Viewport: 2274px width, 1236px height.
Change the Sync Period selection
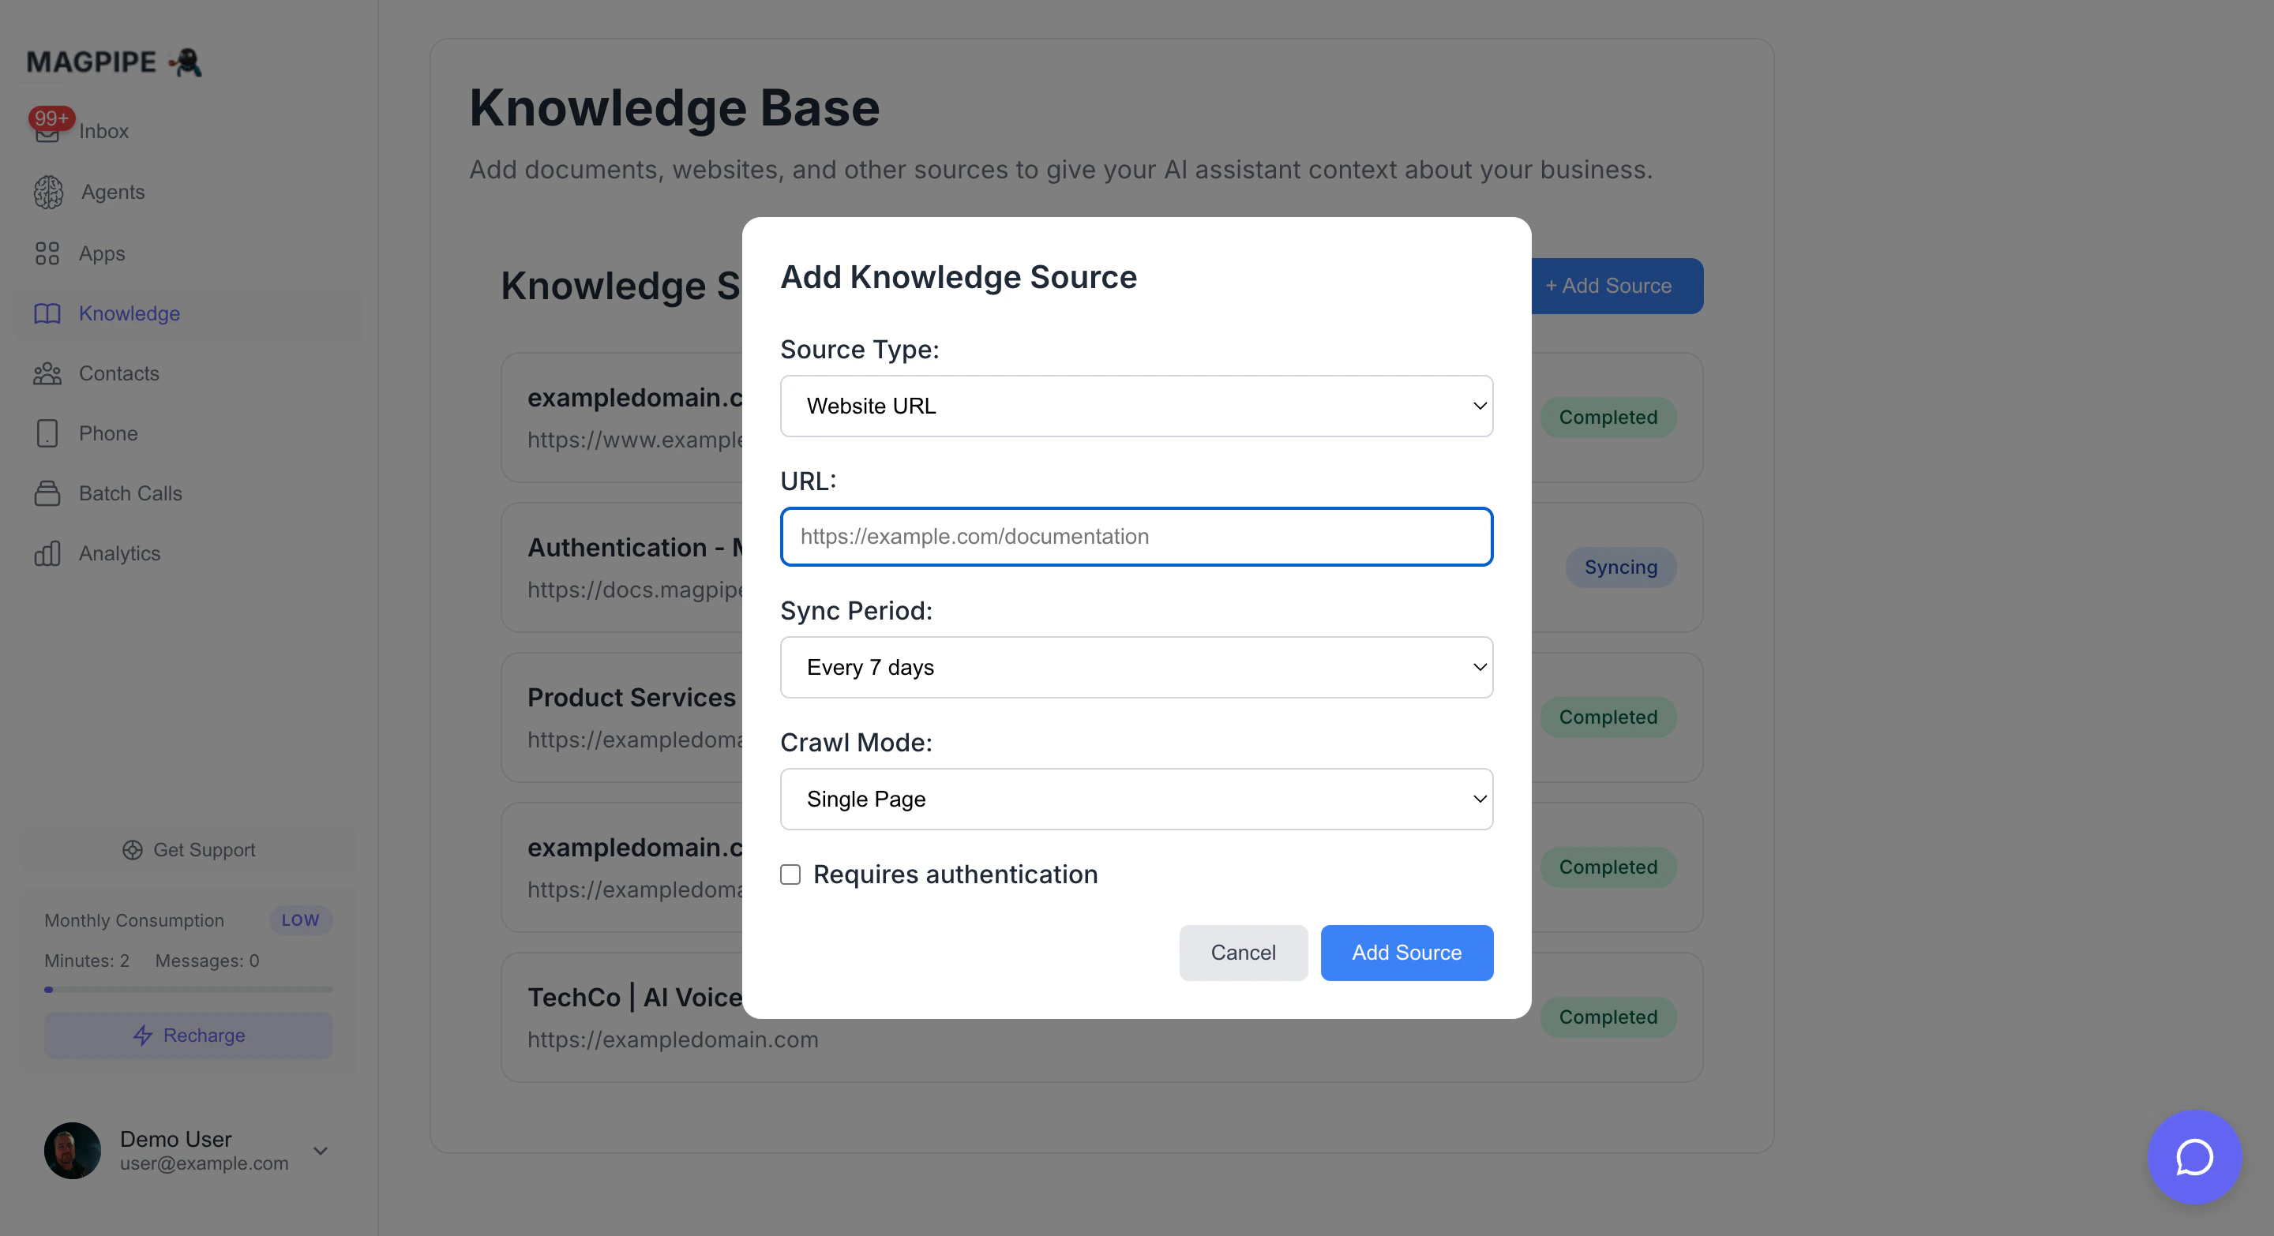click(1135, 668)
